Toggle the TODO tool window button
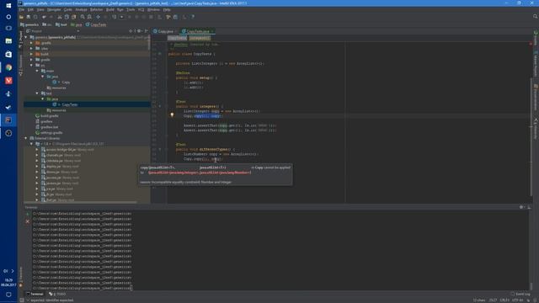This screenshot has height=303, width=539. click(x=57, y=294)
